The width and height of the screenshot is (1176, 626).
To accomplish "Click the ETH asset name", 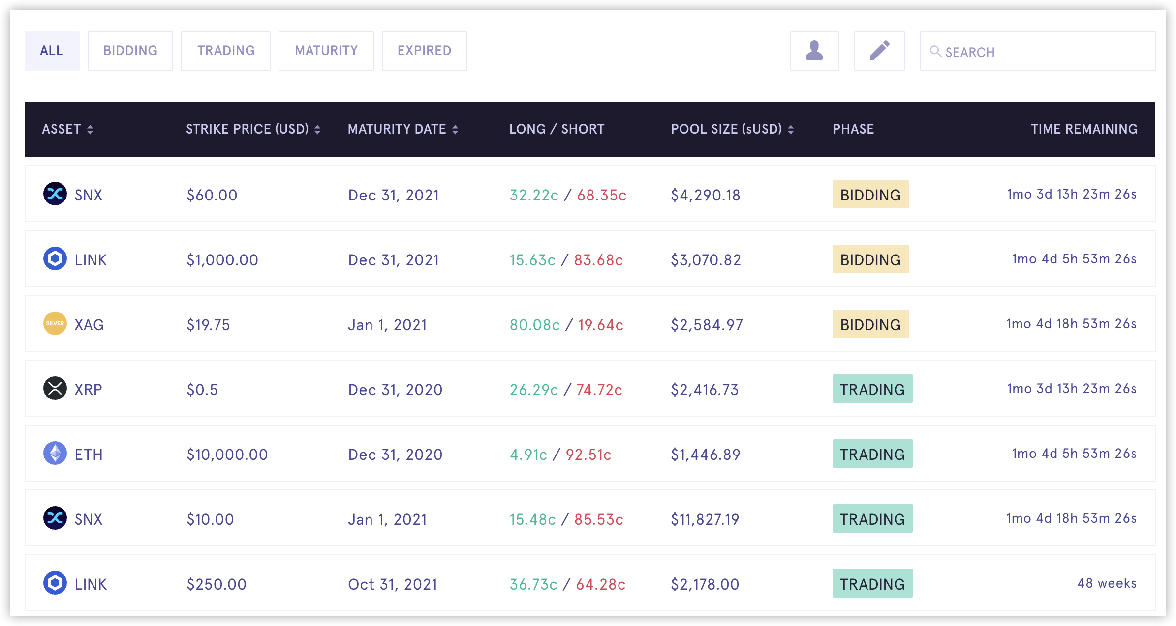I will pos(89,455).
